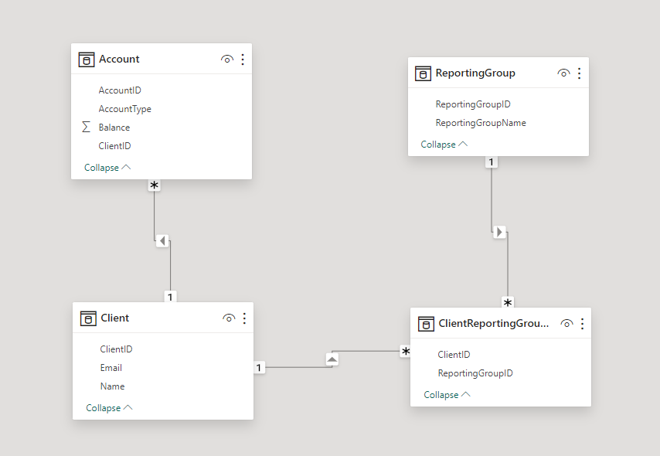Click the one cardinality marker above Client

[x=170, y=297]
